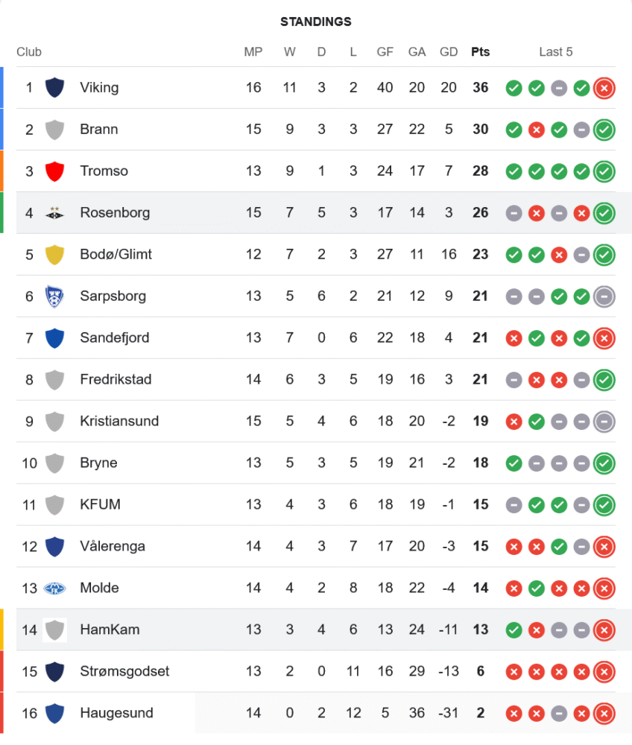Sort table by the GD column header

449,52
